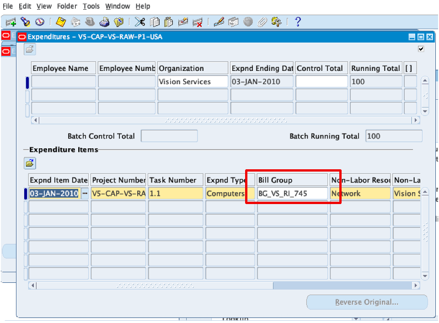The image size is (439, 323).
Task: Click the Find flashlight icon
Action: coord(26,22)
